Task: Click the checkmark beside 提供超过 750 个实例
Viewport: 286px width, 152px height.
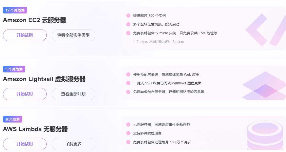Action: pos(128,16)
